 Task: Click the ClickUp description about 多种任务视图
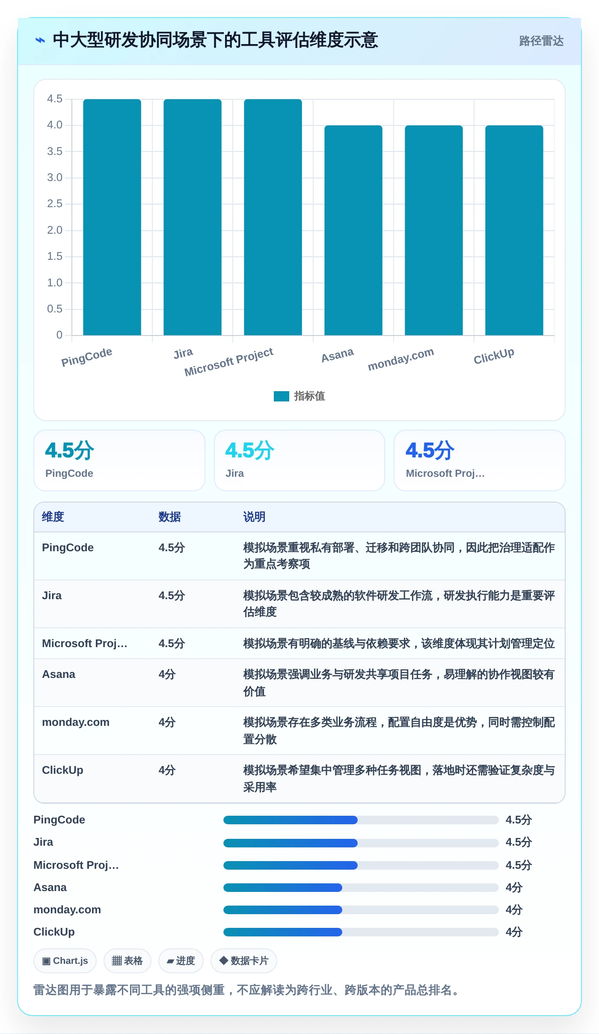point(399,778)
